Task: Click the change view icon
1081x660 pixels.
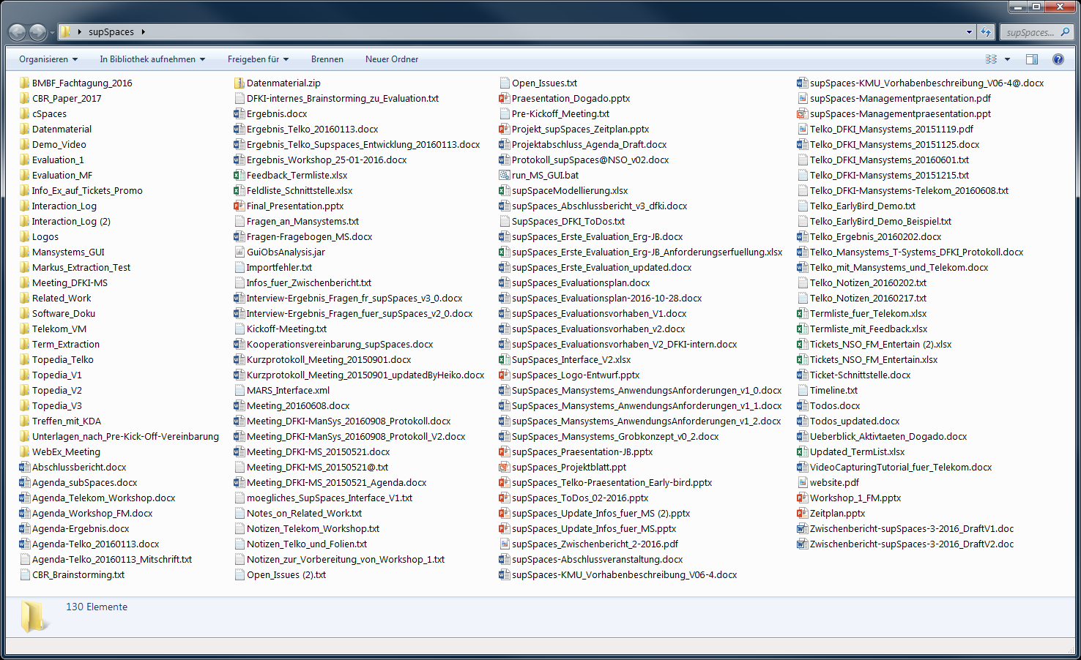Action: pyautogui.click(x=992, y=59)
